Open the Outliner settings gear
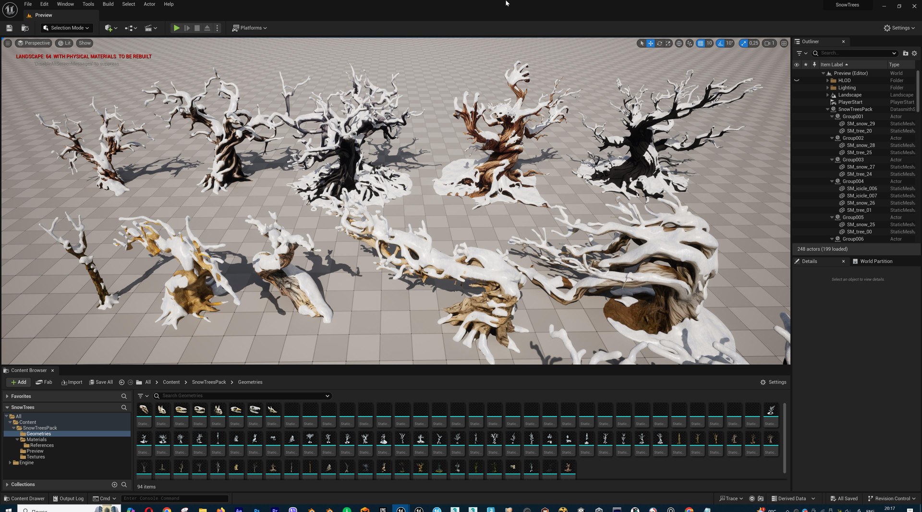 pos(914,53)
